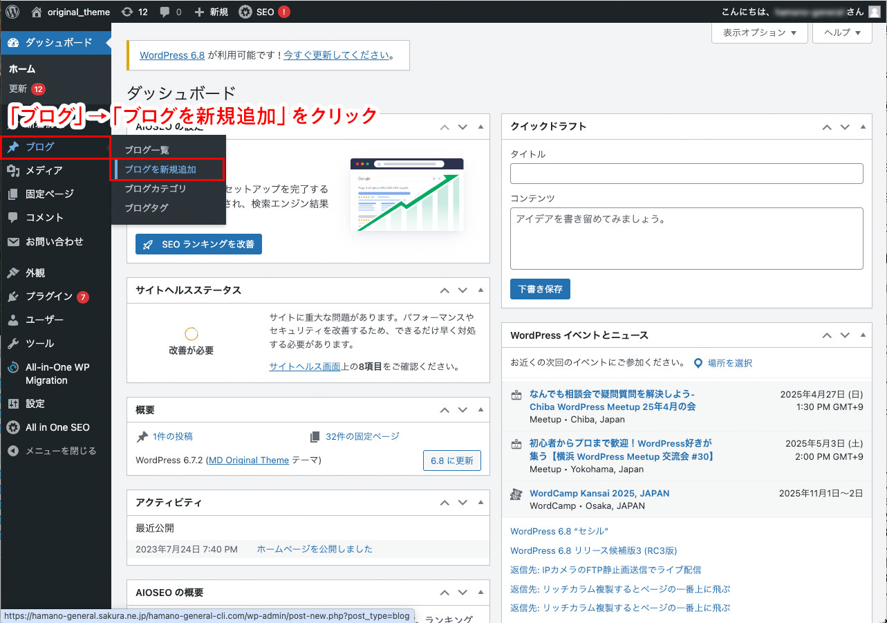Move 概要 panel up arrow
Viewport: 887px width, 623px height.
pos(445,410)
